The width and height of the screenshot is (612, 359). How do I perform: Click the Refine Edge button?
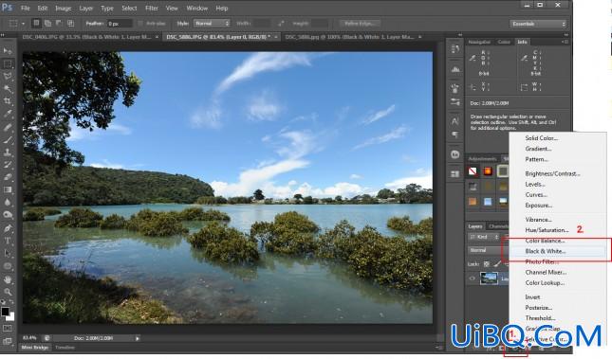[359, 24]
